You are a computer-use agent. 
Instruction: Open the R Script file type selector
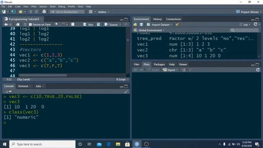point(122,79)
